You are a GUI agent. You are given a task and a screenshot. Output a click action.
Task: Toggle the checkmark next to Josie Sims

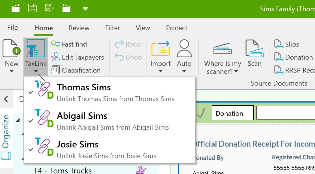(31, 149)
